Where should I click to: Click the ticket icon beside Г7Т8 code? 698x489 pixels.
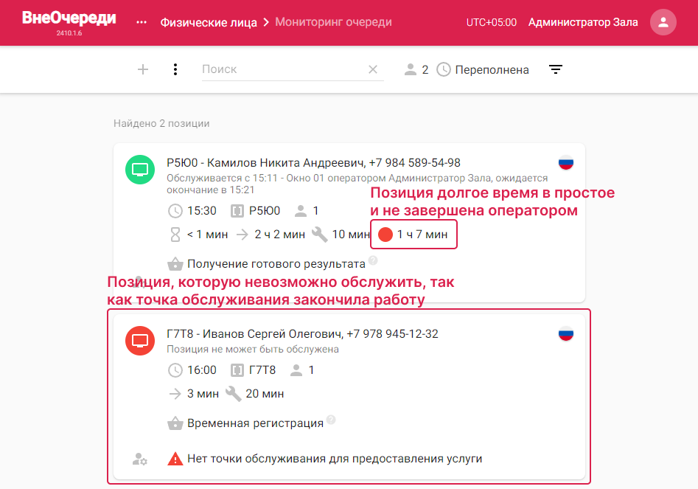pos(237,370)
